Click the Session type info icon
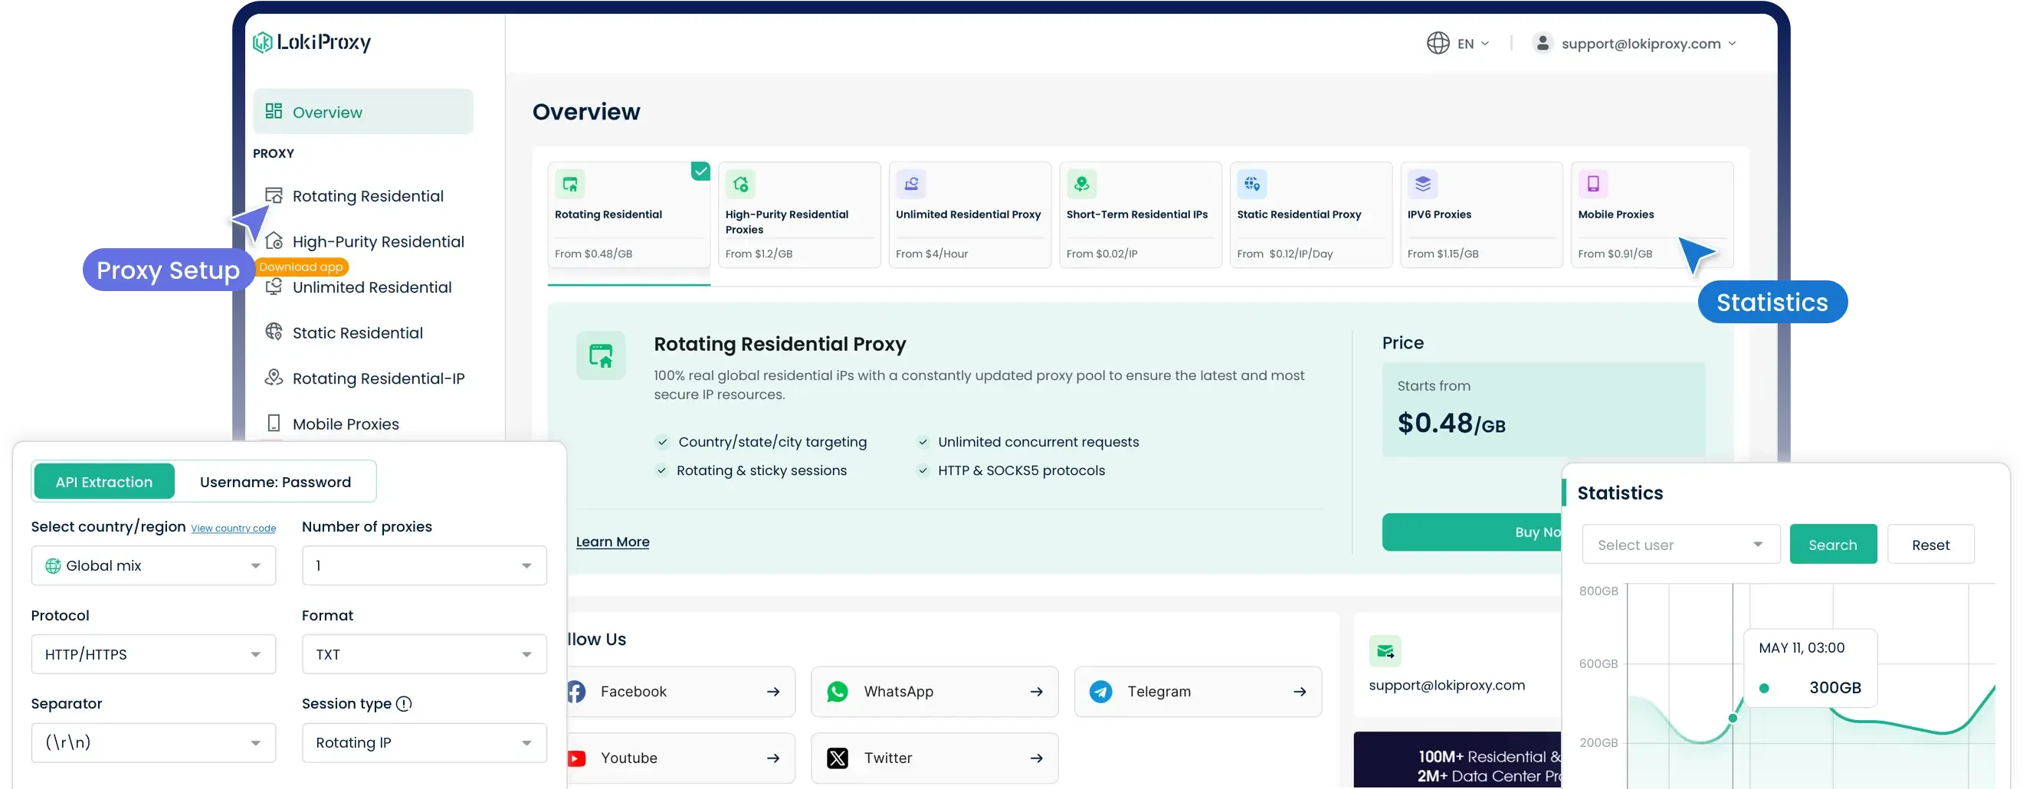2023x789 pixels. click(404, 704)
